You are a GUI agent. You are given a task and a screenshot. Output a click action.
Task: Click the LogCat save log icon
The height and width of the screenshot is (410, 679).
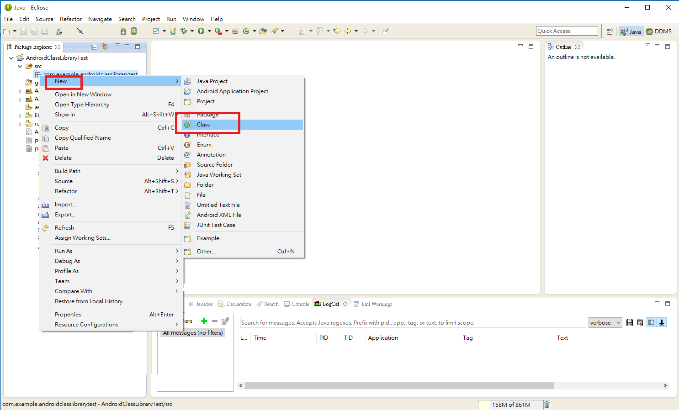click(x=630, y=322)
